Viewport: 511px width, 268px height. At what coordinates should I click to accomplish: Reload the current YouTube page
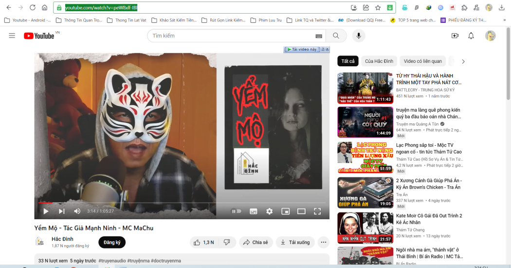[32, 7]
